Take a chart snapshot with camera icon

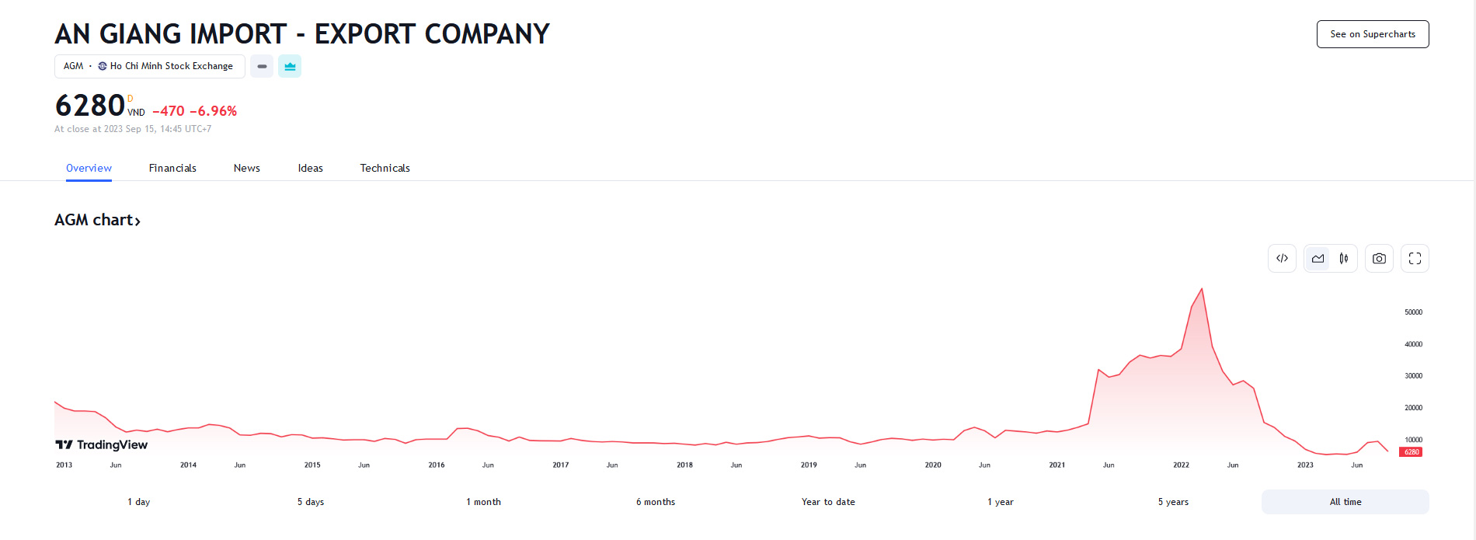(x=1379, y=259)
